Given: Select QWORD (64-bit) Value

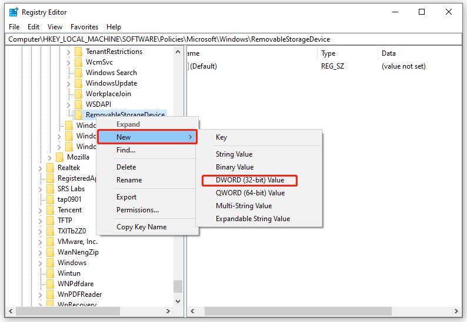Looking at the screenshot, I should [x=259, y=193].
